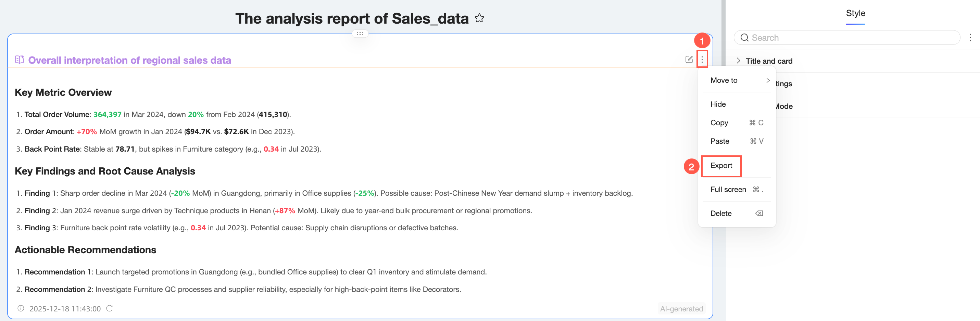The width and height of the screenshot is (980, 321).
Task: Switch to the Style tab
Action: pos(855,13)
